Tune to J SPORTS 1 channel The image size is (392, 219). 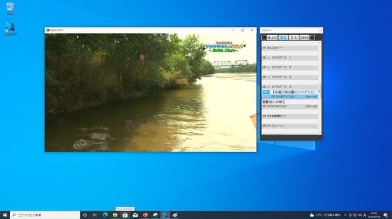coord(290,56)
